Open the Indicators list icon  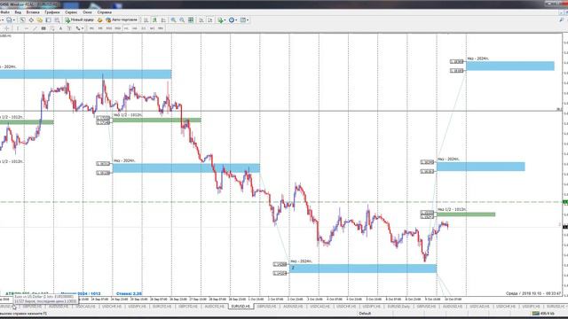pos(220,19)
